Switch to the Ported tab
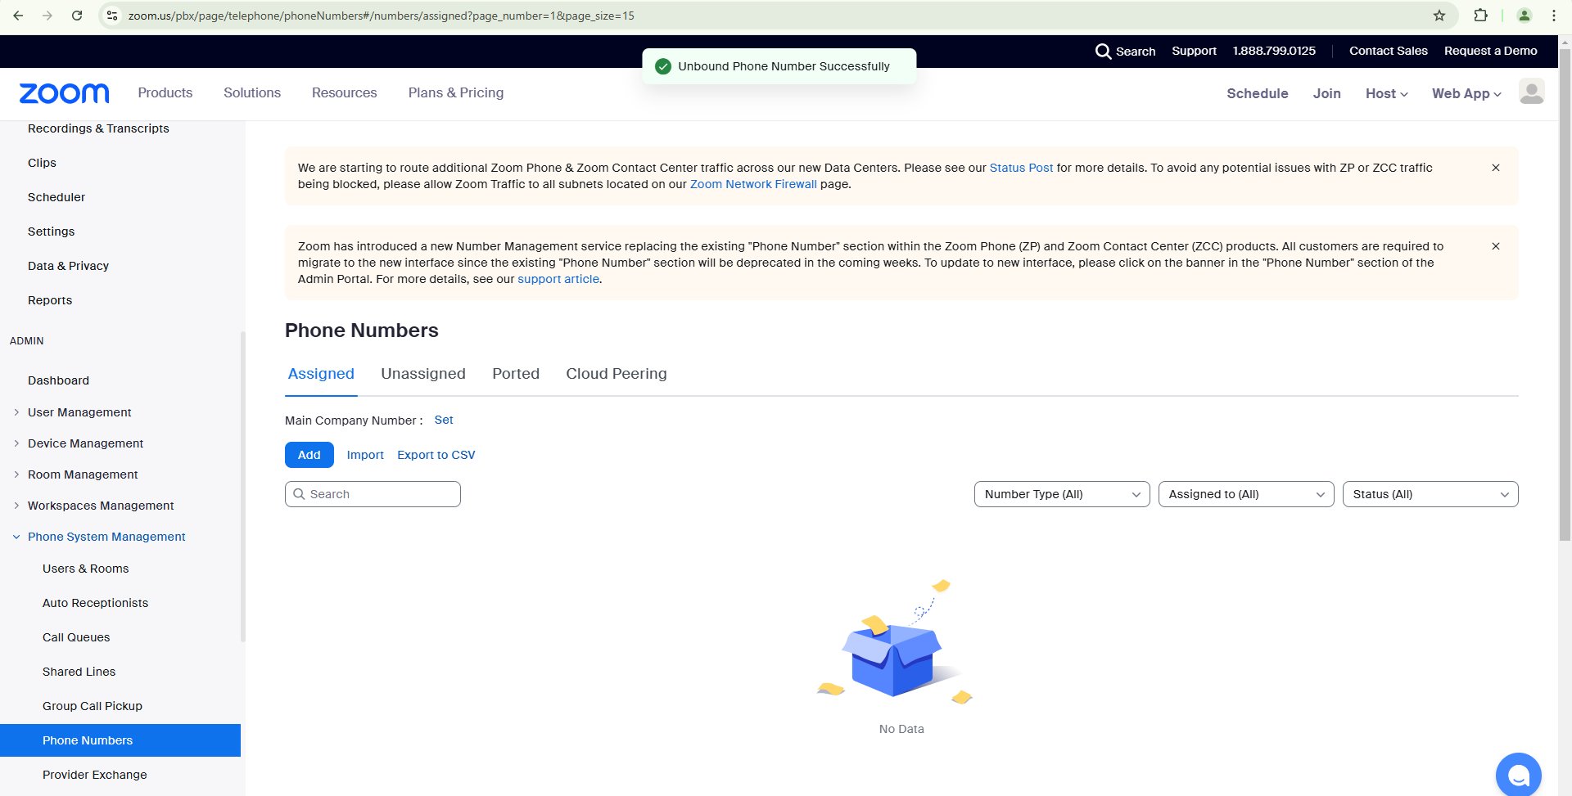Viewport: 1572px width, 796px height. click(516, 374)
